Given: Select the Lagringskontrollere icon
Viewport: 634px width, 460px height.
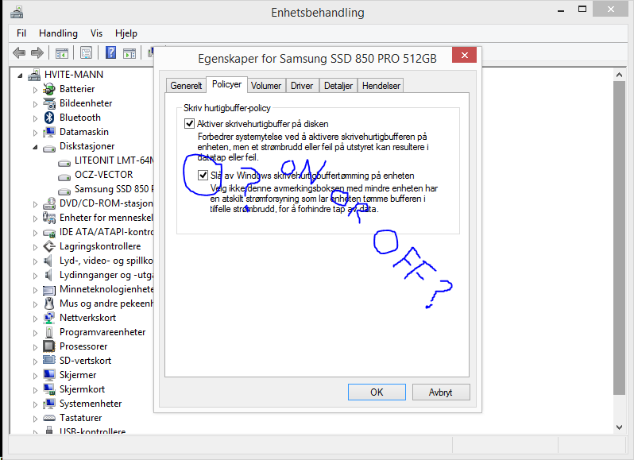Looking at the screenshot, I should (x=49, y=246).
